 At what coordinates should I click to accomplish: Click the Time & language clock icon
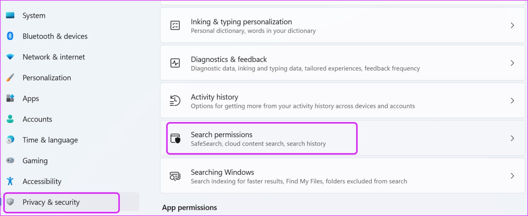click(10, 140)
